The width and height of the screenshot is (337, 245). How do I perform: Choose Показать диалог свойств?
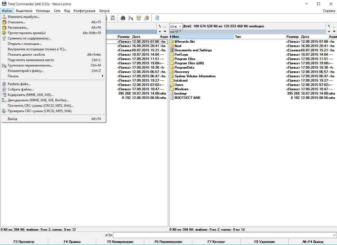coord(53,55)
